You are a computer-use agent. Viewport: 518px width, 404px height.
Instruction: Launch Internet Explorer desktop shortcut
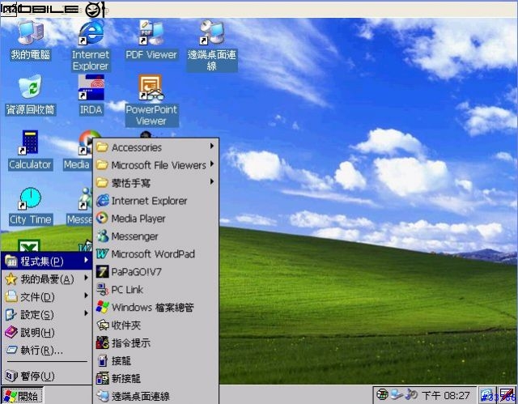tap(91, 45)
